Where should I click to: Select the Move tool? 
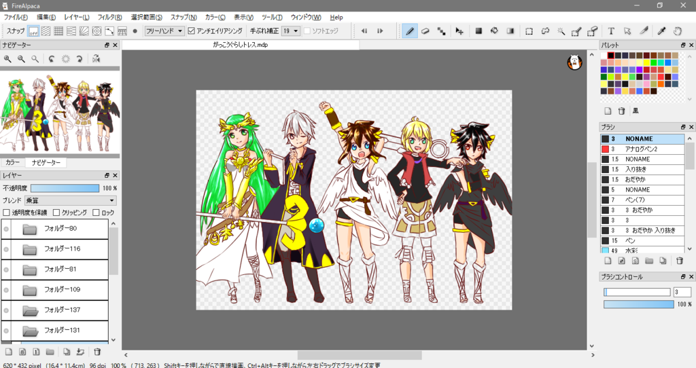tap(459, 31)
